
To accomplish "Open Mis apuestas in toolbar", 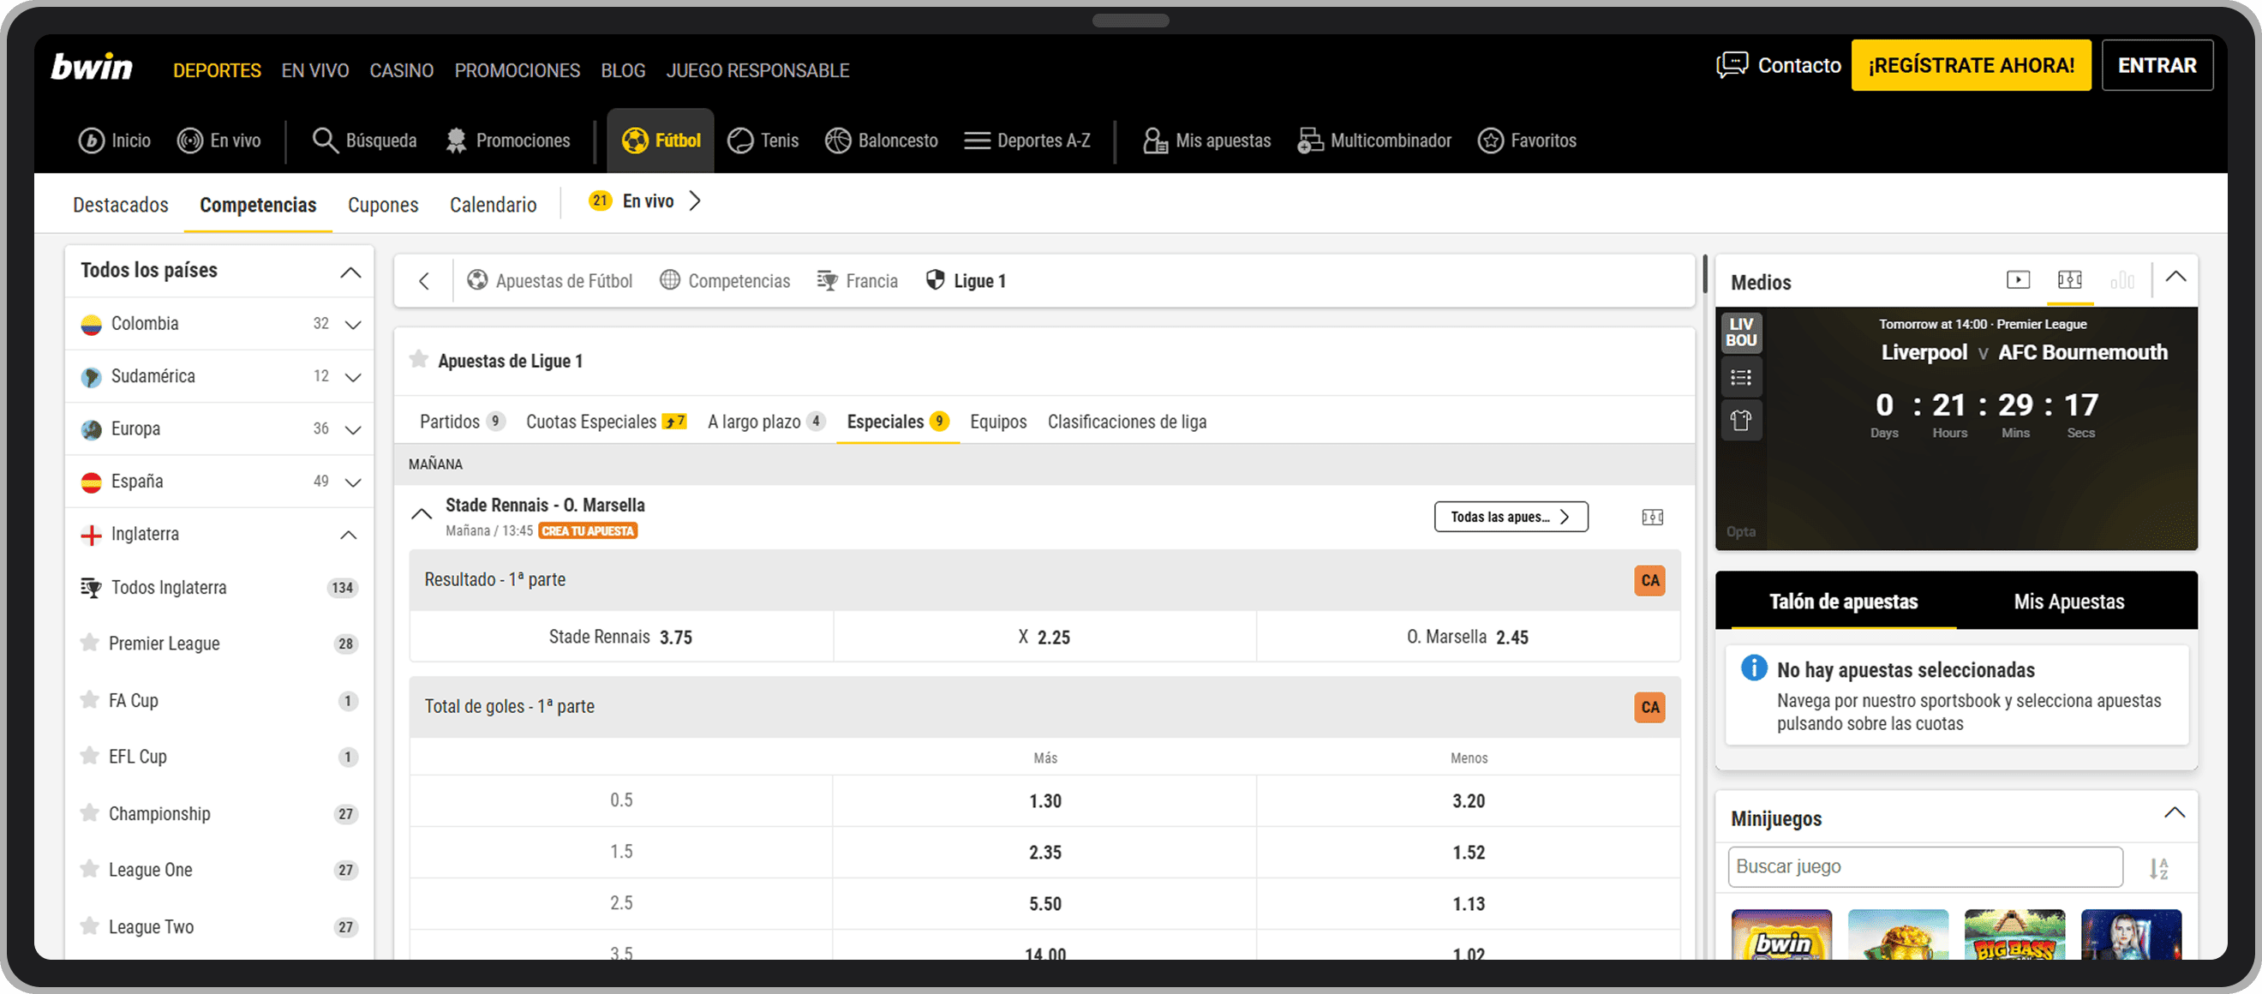I will click(1206, 141).
